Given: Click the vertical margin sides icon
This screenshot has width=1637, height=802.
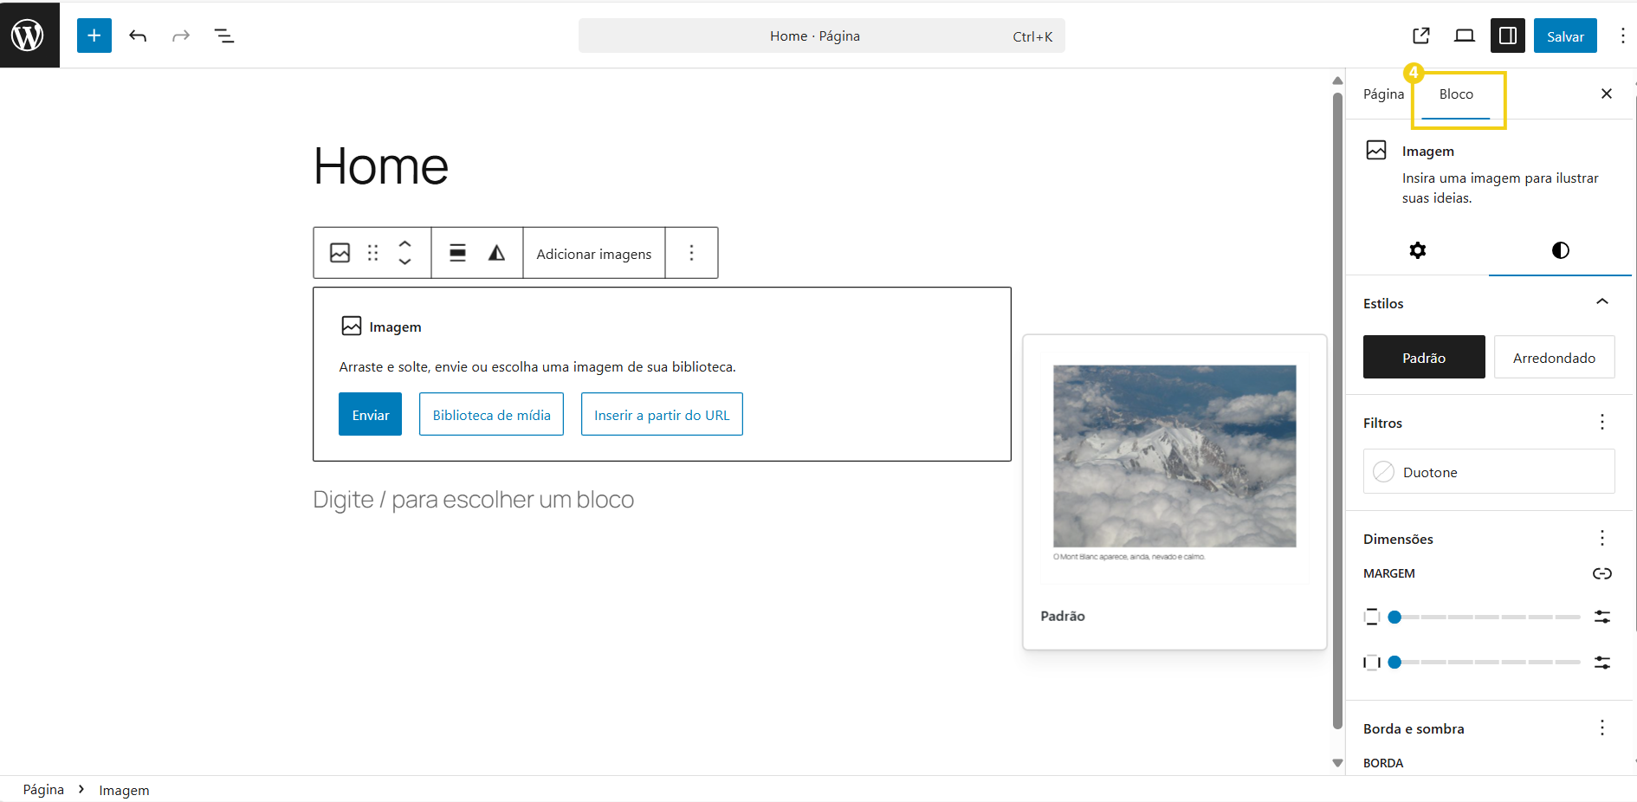Looking at the screenshot, I should pos(1372,617).
